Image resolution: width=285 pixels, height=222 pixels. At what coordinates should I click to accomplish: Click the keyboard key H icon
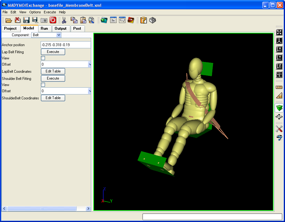[153, 20]
